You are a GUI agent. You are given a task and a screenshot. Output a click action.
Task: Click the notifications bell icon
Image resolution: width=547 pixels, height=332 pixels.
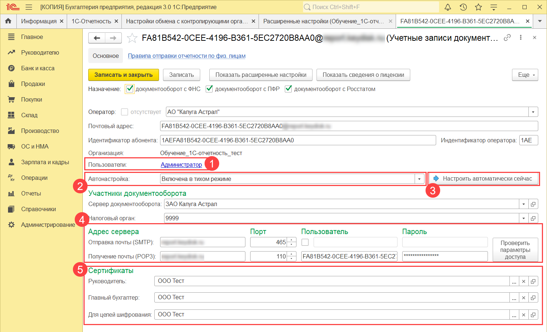point(448,7)
